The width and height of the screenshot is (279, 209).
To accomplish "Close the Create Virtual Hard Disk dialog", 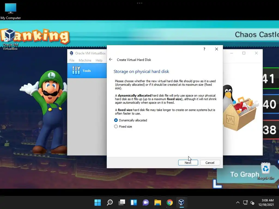I will pyautogui.click(x=217, y=49).
